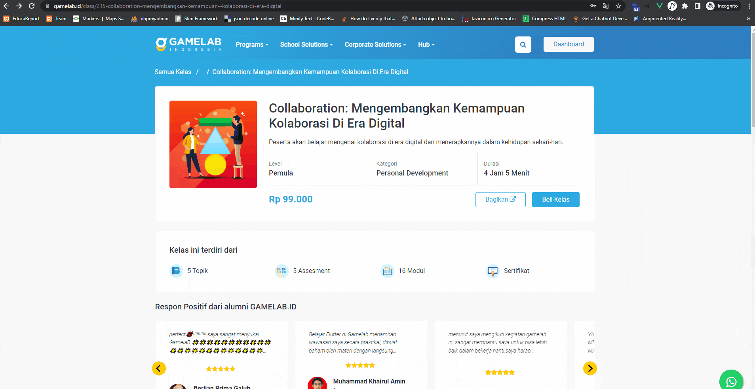The width and height of the screenshot is (755, 389).
Task: Click the Rp 99.000 price text
Action: click(291, 199)
